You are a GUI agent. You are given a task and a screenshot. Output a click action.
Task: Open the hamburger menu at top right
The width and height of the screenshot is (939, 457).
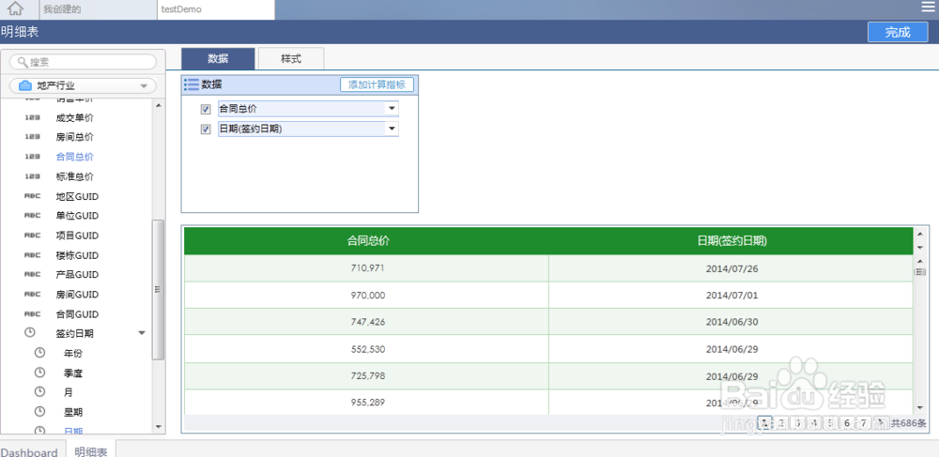pyautogui.click(x=927, y=7)
